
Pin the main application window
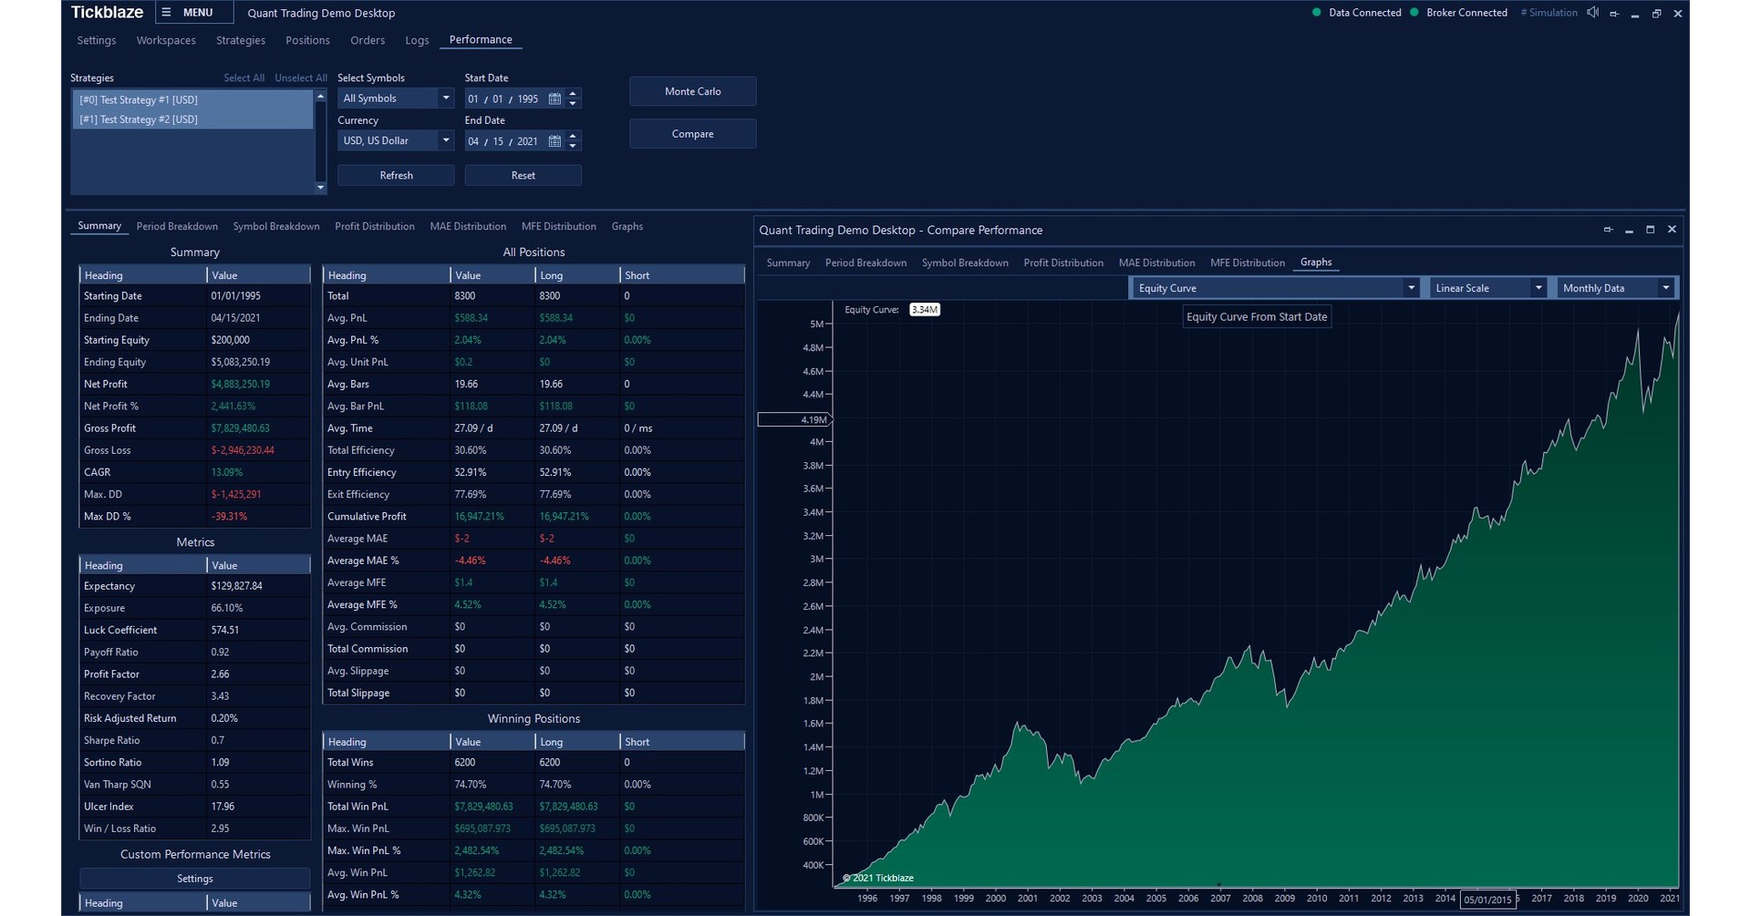pos(1613,13)
